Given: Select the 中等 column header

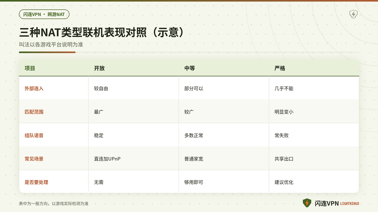Looking at the screenshot, I should click(x=190, y=68).
